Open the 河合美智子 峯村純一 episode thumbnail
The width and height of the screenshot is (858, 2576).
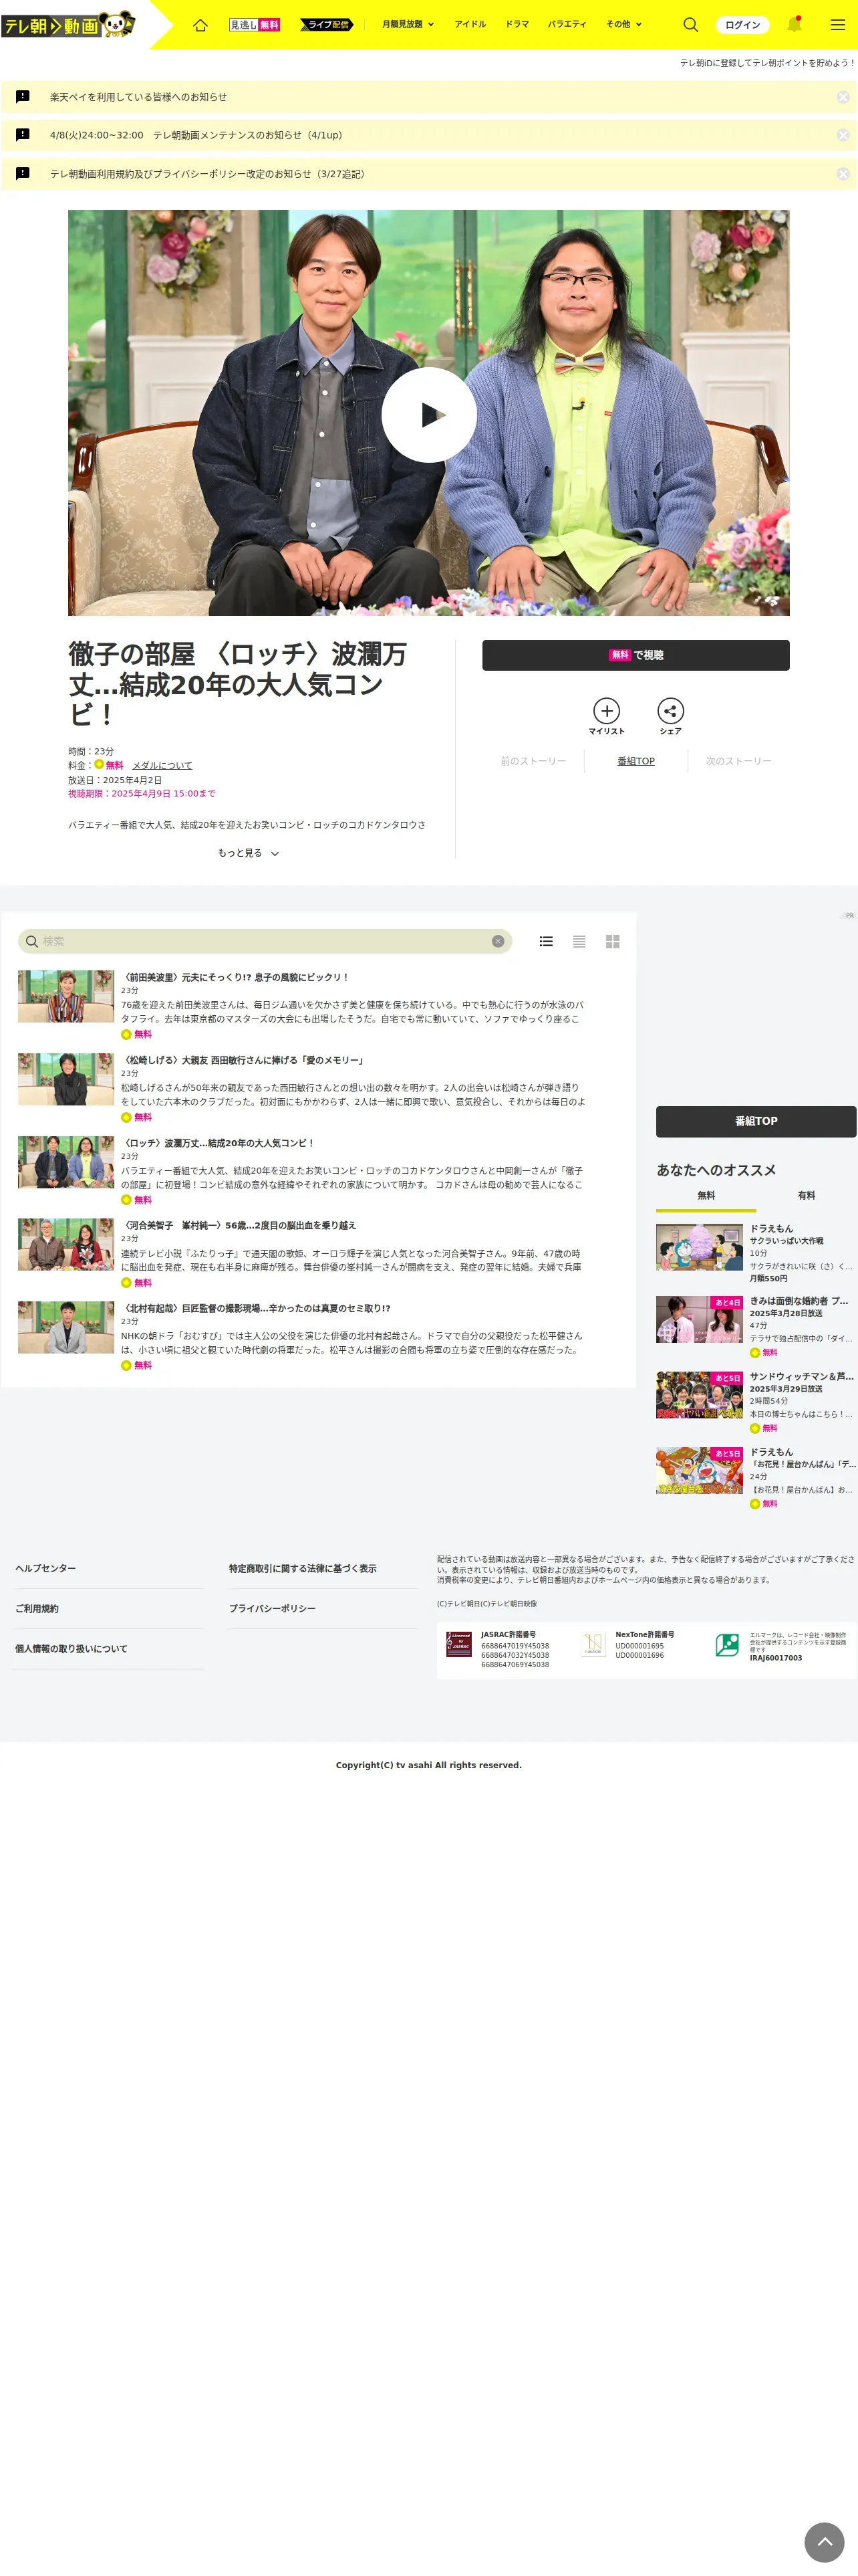pos(66,1244)
